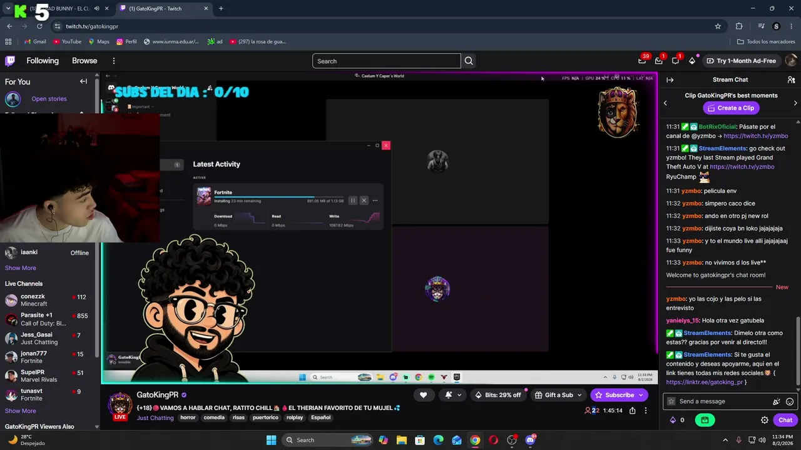The width and height of the screenshot is (801, 450).
Task: Mute the Bad Bunny tab audio
Action: coord(96,8)
